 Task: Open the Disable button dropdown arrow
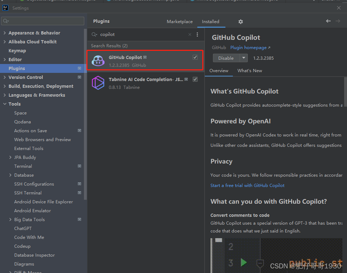[x=244, y=58]
